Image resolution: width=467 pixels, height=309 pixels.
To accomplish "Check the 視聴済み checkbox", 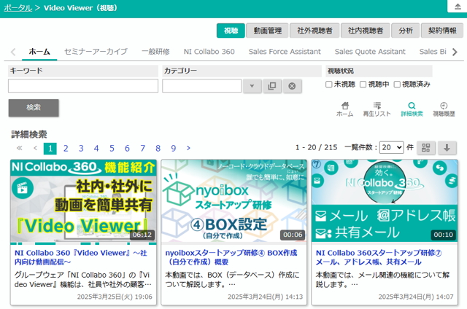I will [x=397, y=85].
